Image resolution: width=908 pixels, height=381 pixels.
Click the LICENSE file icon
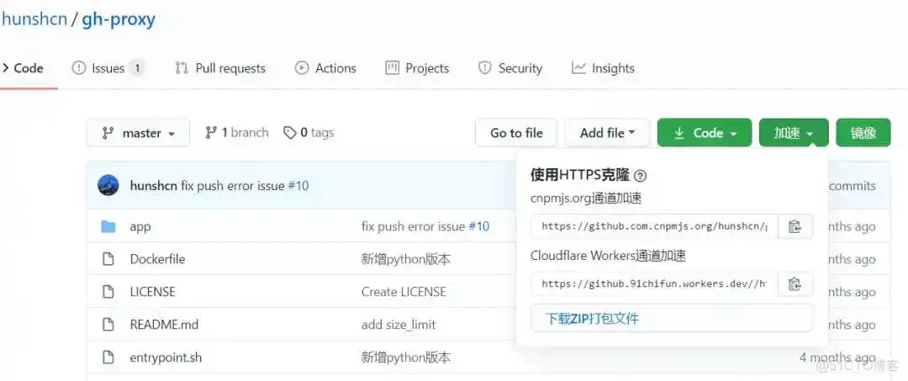(108, 291)
